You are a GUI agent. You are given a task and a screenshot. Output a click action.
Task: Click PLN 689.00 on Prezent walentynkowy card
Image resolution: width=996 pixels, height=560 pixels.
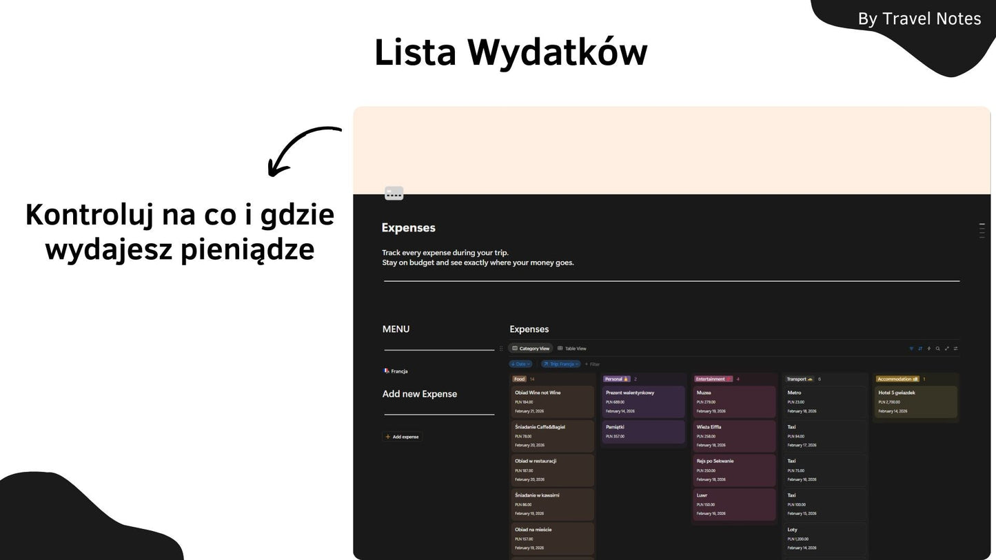pos(615,402)
